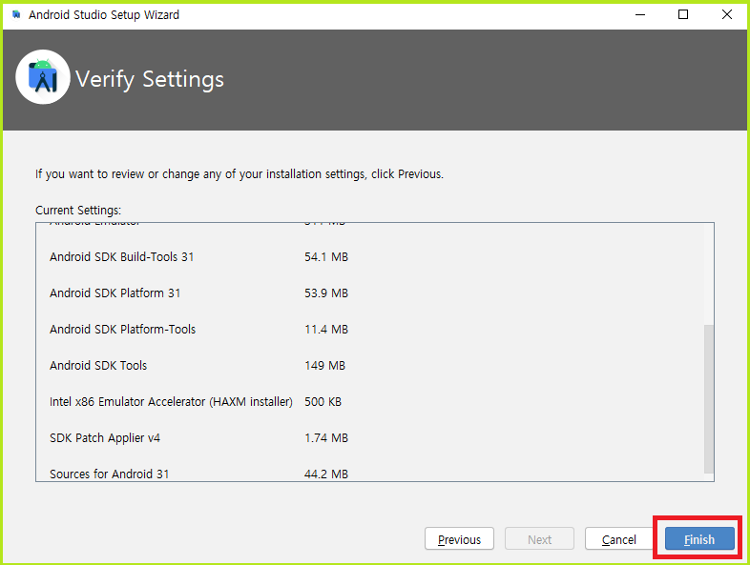The height and width of the screenshot is (565, 750).
Task: Click the 1.74 MB size value
Action: click(x=326, y=438)
